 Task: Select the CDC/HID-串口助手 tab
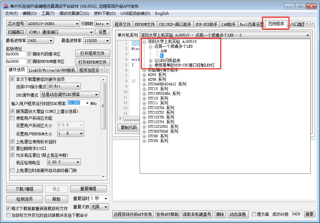pyautogui.click(x=175, y=24)
